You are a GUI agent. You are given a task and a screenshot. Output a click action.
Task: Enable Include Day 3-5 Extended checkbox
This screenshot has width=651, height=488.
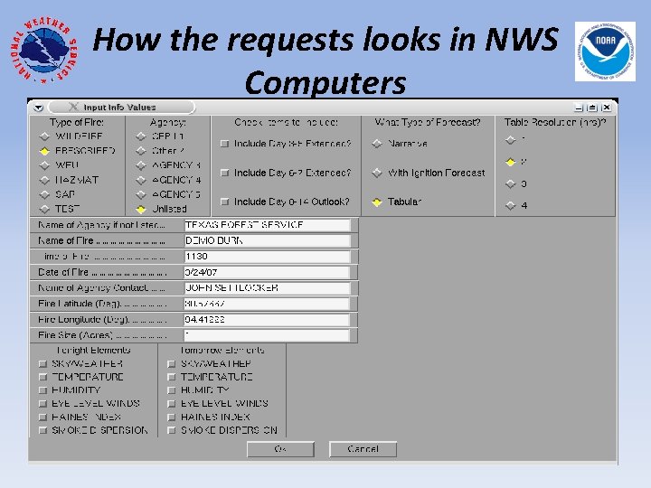[224, 144]
